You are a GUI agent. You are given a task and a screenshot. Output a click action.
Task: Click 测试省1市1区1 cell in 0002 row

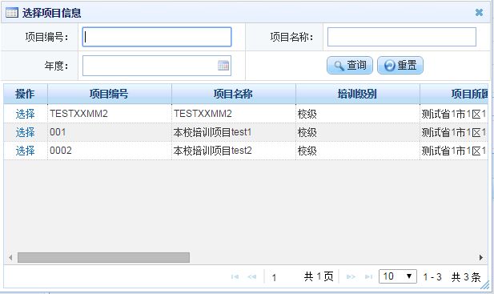click(454, 151)
